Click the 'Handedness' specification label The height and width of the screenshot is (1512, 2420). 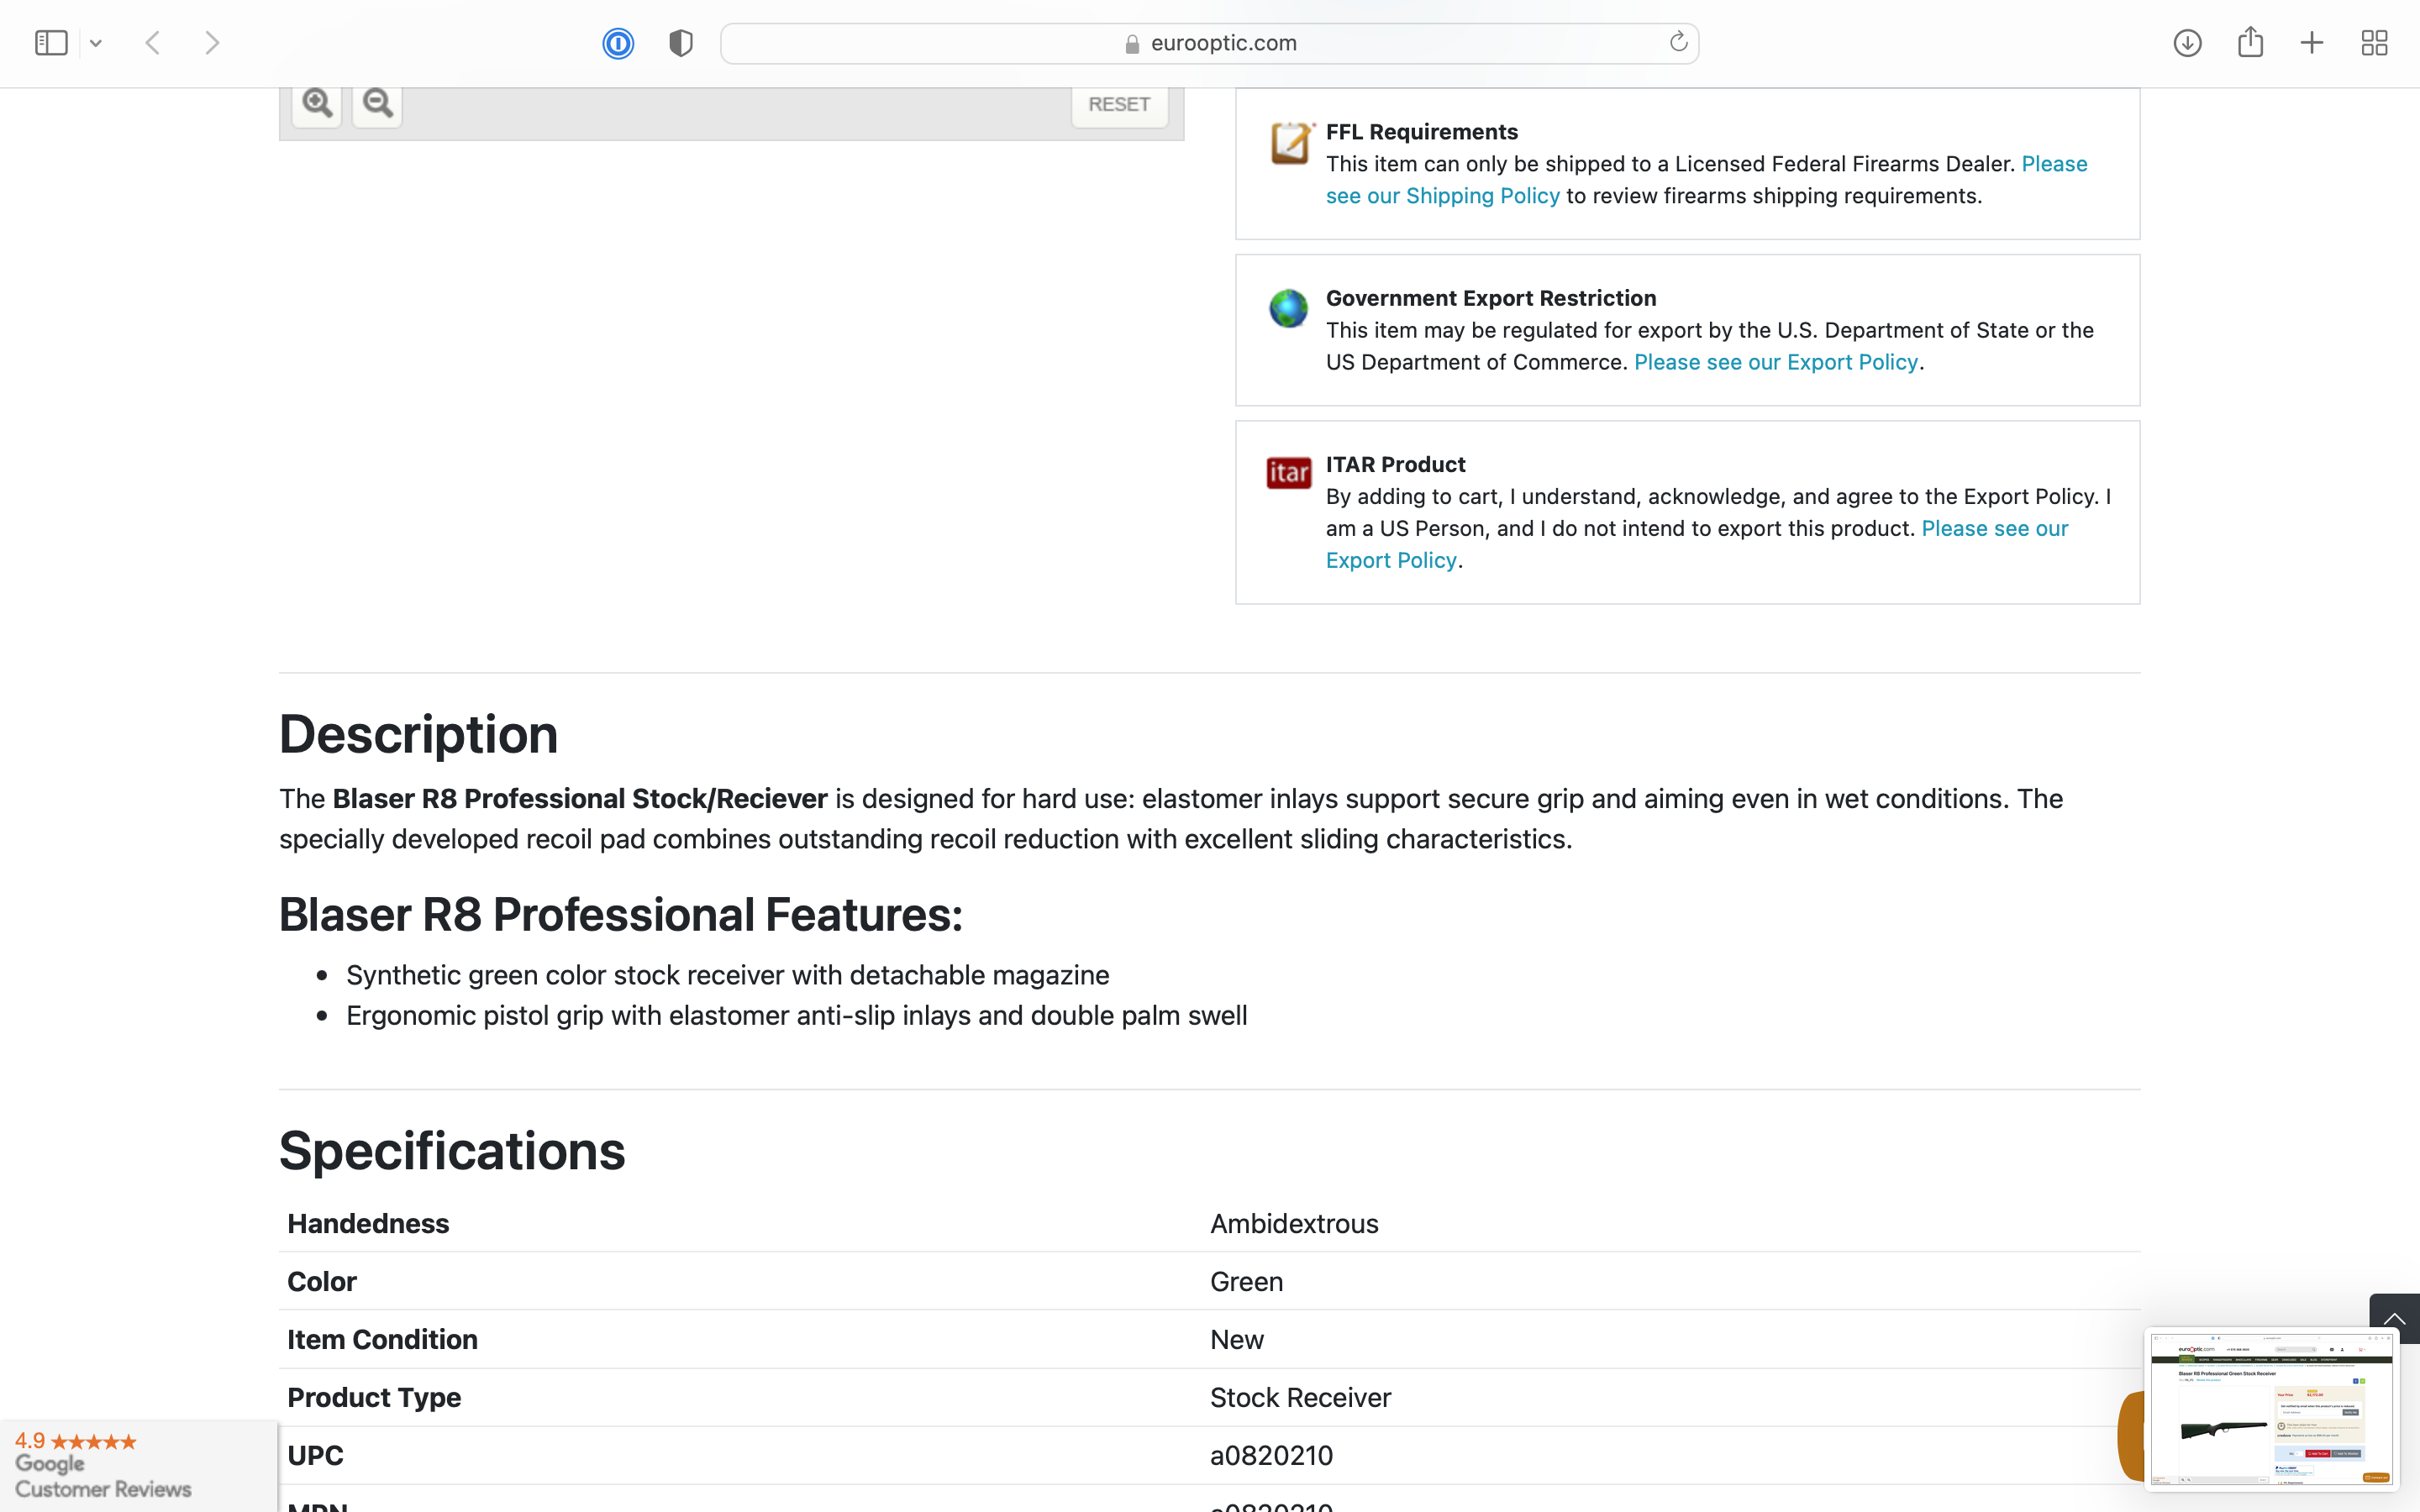tap(368, 1223)
